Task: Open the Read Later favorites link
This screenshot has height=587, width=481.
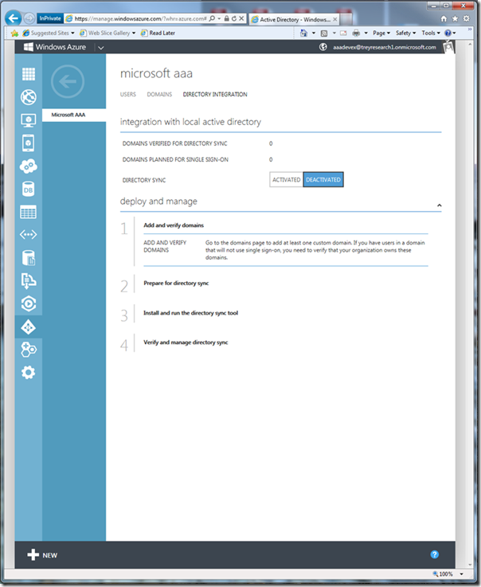Action: click(158, 33)
